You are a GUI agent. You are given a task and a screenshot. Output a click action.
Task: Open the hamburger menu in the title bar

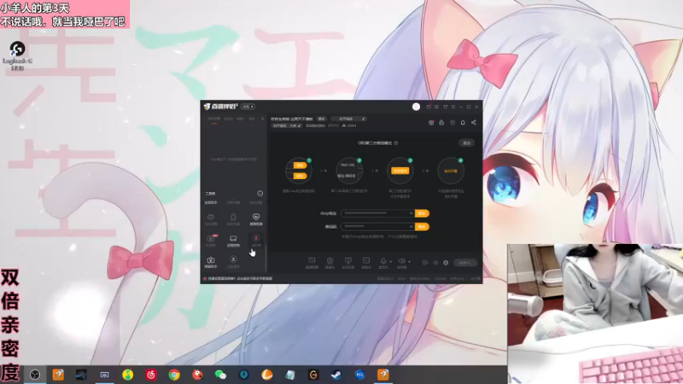pyautogui.click(x=453, y=107)
